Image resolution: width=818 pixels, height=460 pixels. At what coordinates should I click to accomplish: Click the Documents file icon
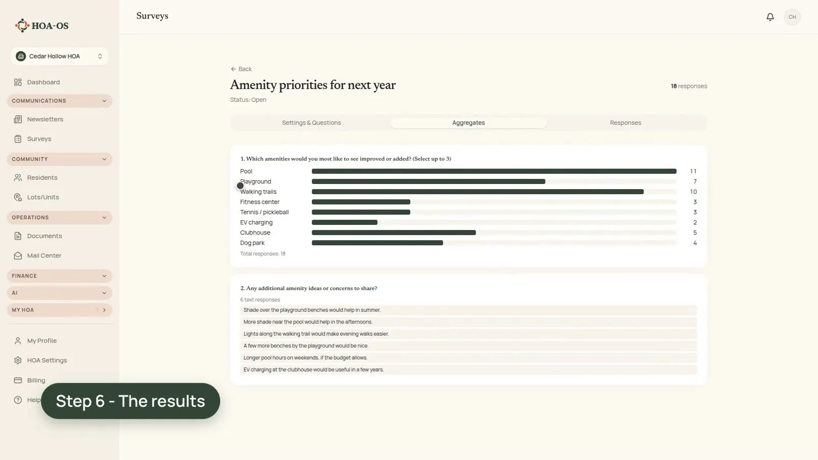click(18, 236)
